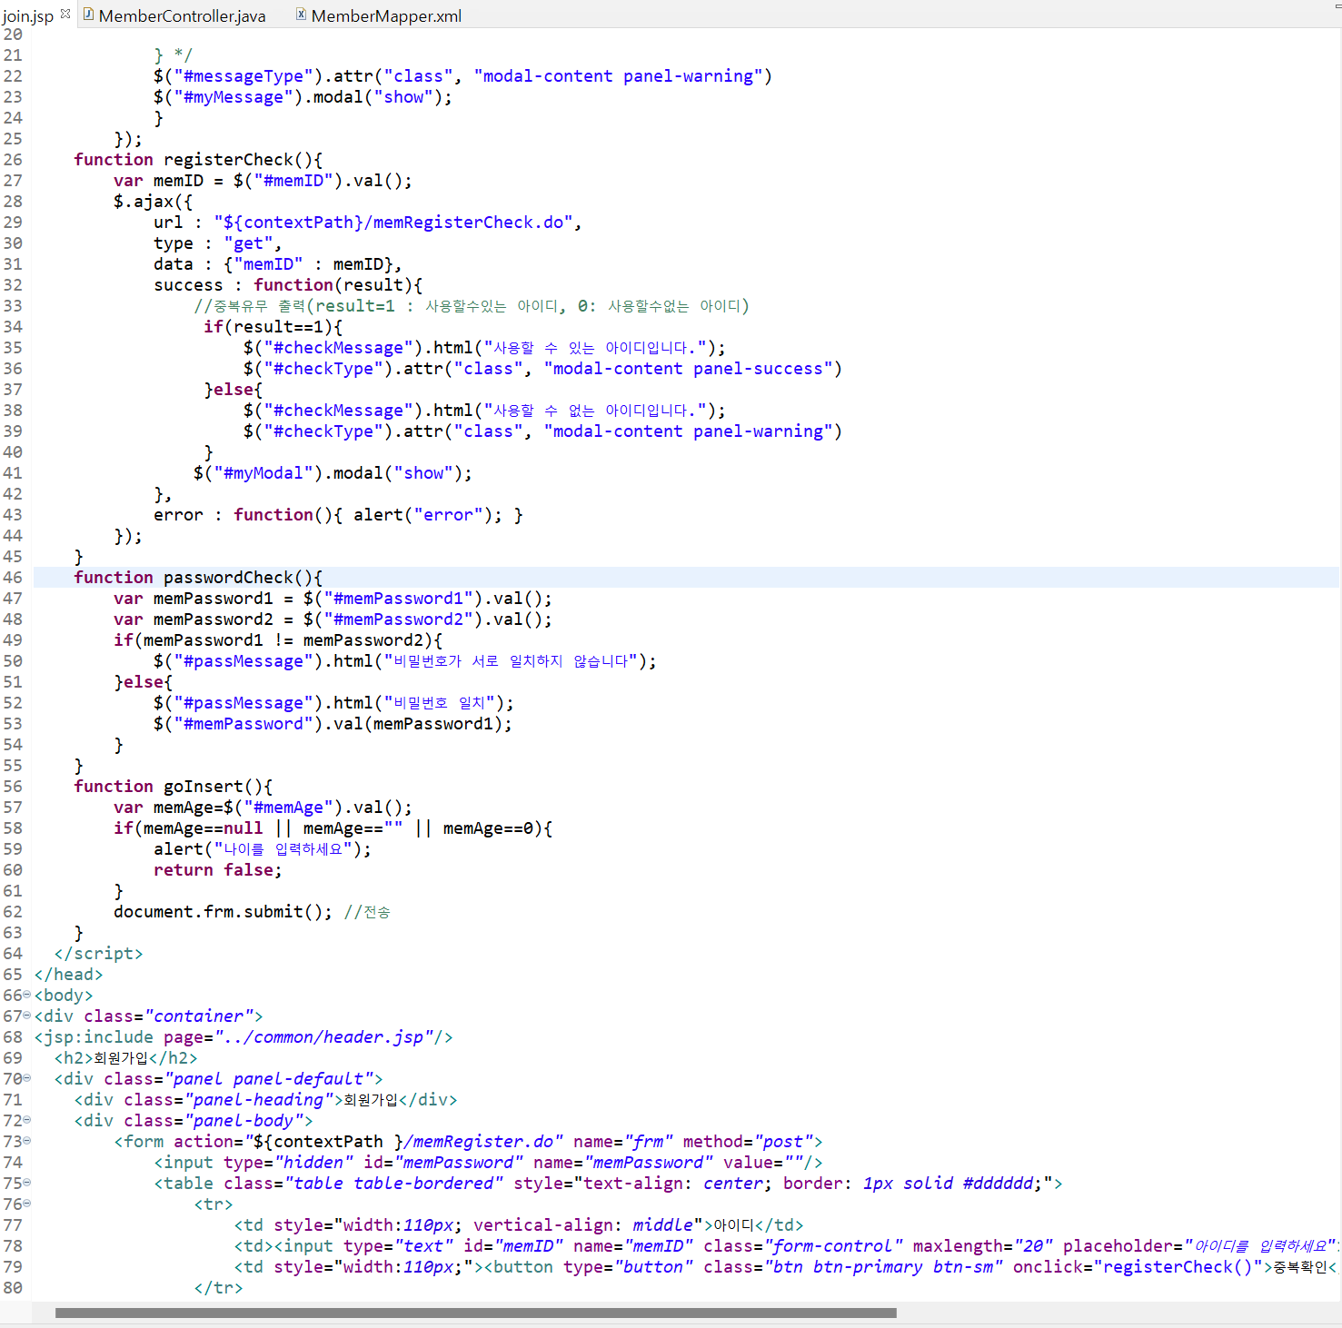Collapse the tr fold at line 76
The image size is (1342, 1328).
(27, 1204)
